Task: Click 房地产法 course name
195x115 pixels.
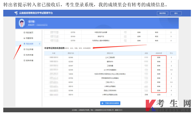Action: (101, 37)
